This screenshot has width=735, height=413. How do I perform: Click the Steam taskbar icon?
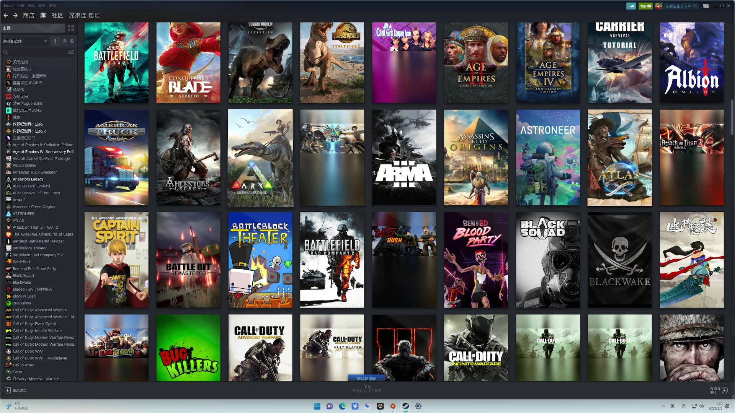click(405, 406)
